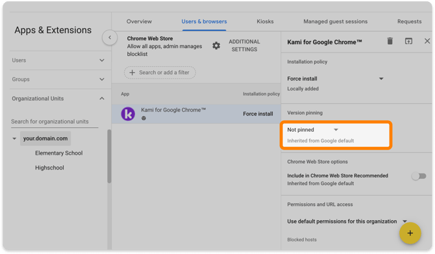The width and height of the screenshot is (435, 254).
Task: Click Force install cell in Kami row
Action: 258,114
